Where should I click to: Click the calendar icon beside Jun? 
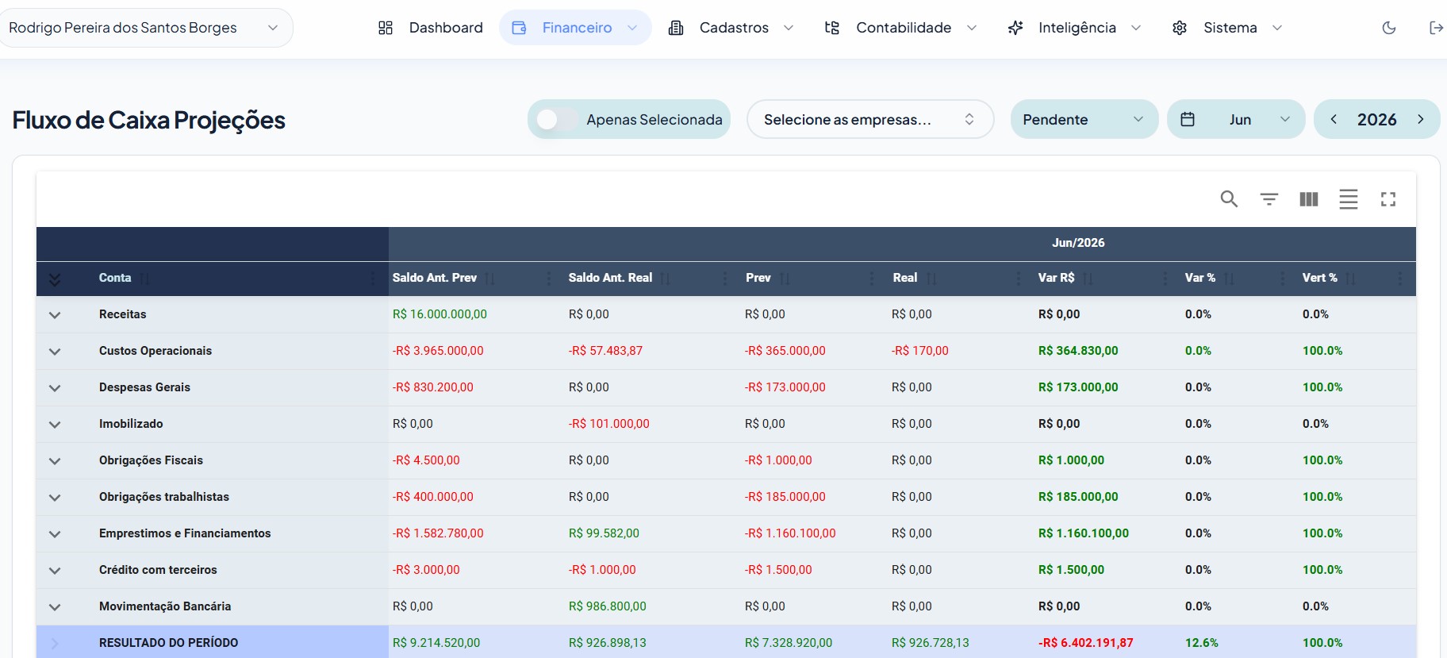coord(1188,119)
